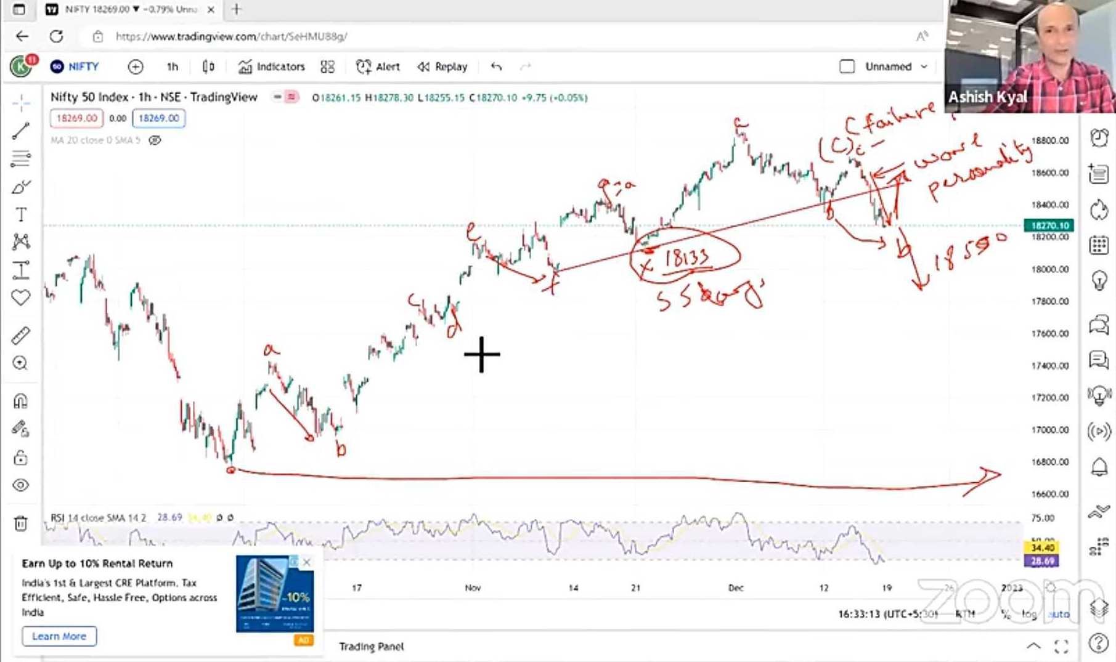Click the RSI 14 close legend text
Viewport: 1116px width, 662px height.
(x=99, y=518)
